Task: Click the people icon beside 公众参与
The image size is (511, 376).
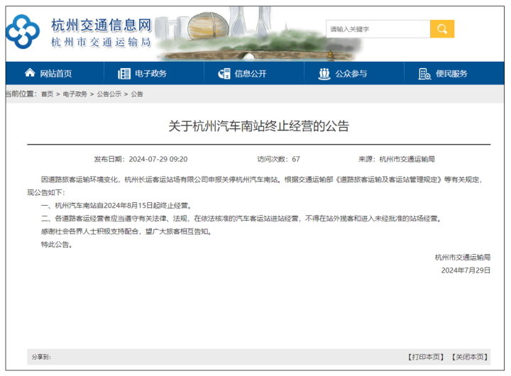Action: pyautogui.click(x=324, y=74)
